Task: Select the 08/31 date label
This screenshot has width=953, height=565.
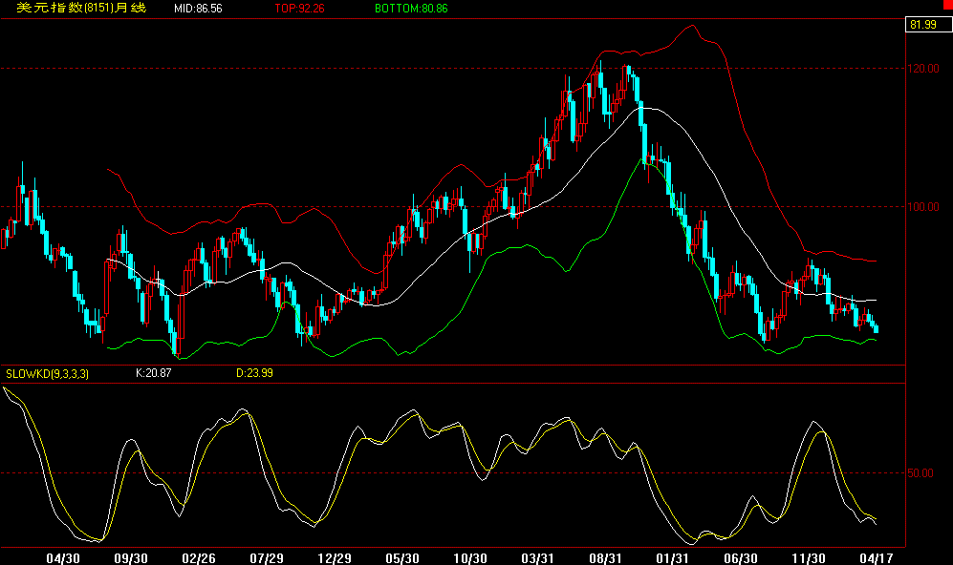Action: (607, 555)
